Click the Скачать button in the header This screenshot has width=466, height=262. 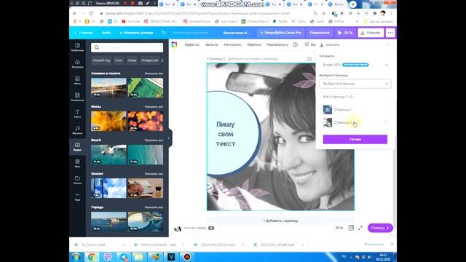(371, 33)
